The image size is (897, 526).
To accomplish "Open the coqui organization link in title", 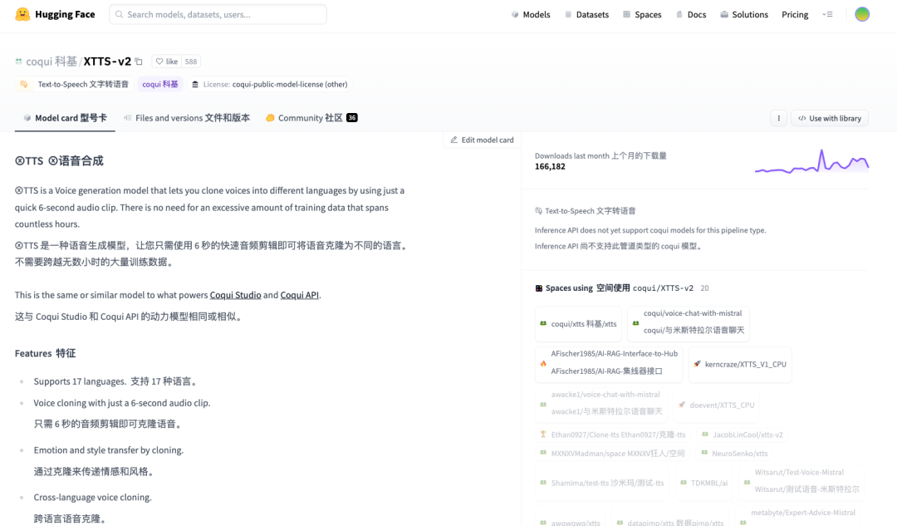I will click(51, 61).
